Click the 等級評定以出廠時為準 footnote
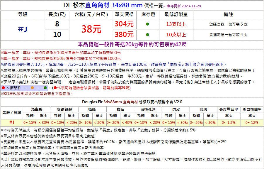 click(78, 154)
